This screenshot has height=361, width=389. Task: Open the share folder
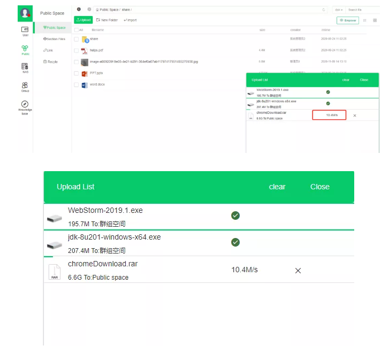(x=94, y=39)
